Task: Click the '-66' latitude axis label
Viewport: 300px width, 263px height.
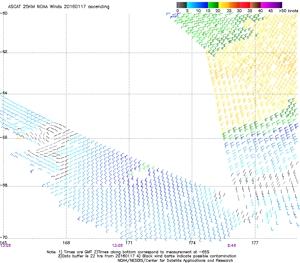Action: 4,137
